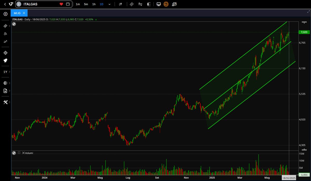This screenshot has width=311, height=181.
Task: Expand the sidebar drawing lines submenu arrow
Action: 10,26
